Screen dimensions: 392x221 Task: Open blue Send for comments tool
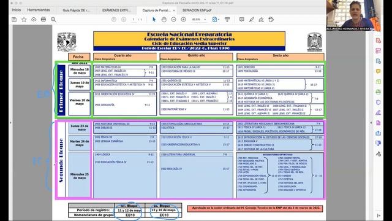click(379, 143)
